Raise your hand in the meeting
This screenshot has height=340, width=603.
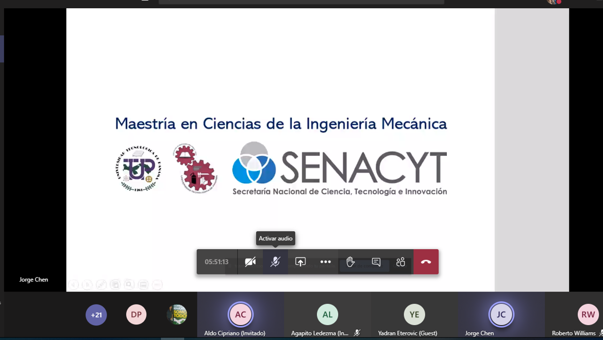tap(350, 262)
